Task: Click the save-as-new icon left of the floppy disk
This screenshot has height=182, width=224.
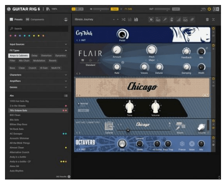Action: 130,19
